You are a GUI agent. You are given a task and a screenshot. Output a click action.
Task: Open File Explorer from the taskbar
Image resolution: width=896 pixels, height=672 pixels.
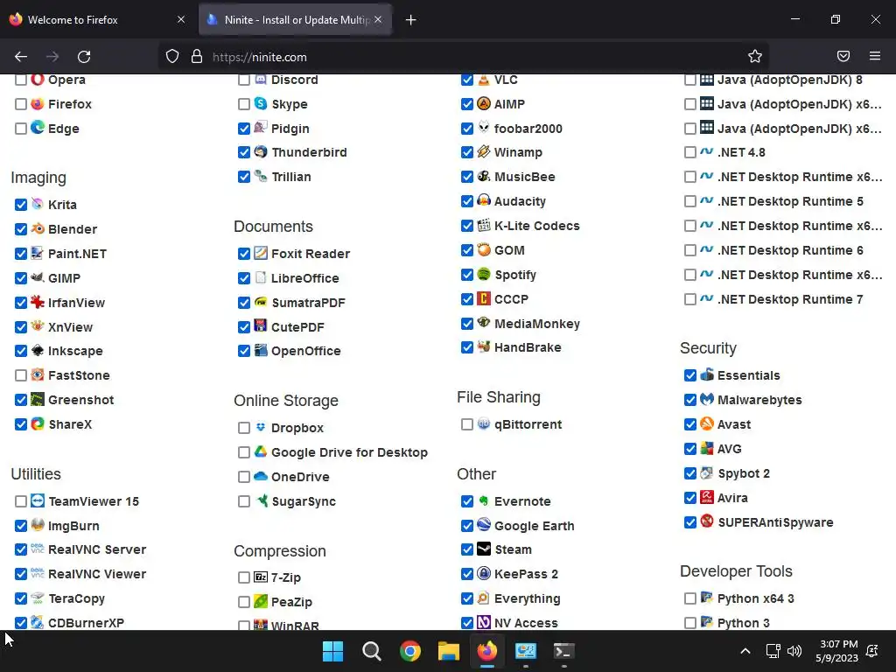[449, 651]
